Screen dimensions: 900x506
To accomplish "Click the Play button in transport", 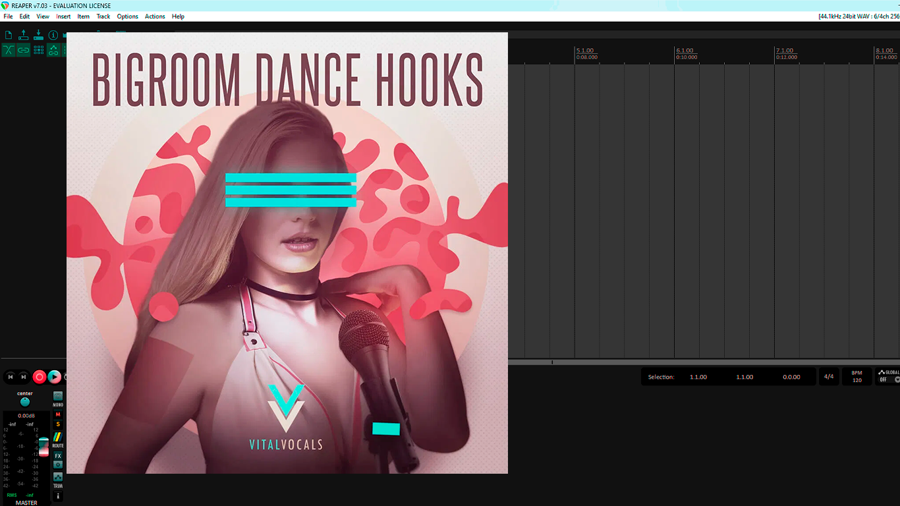I will point(55,377).
